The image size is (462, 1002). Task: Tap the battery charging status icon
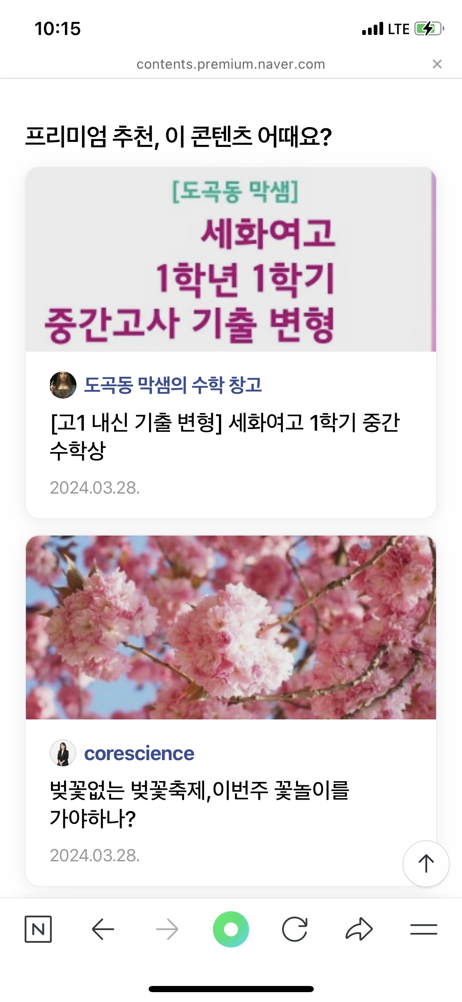(429, 29)
